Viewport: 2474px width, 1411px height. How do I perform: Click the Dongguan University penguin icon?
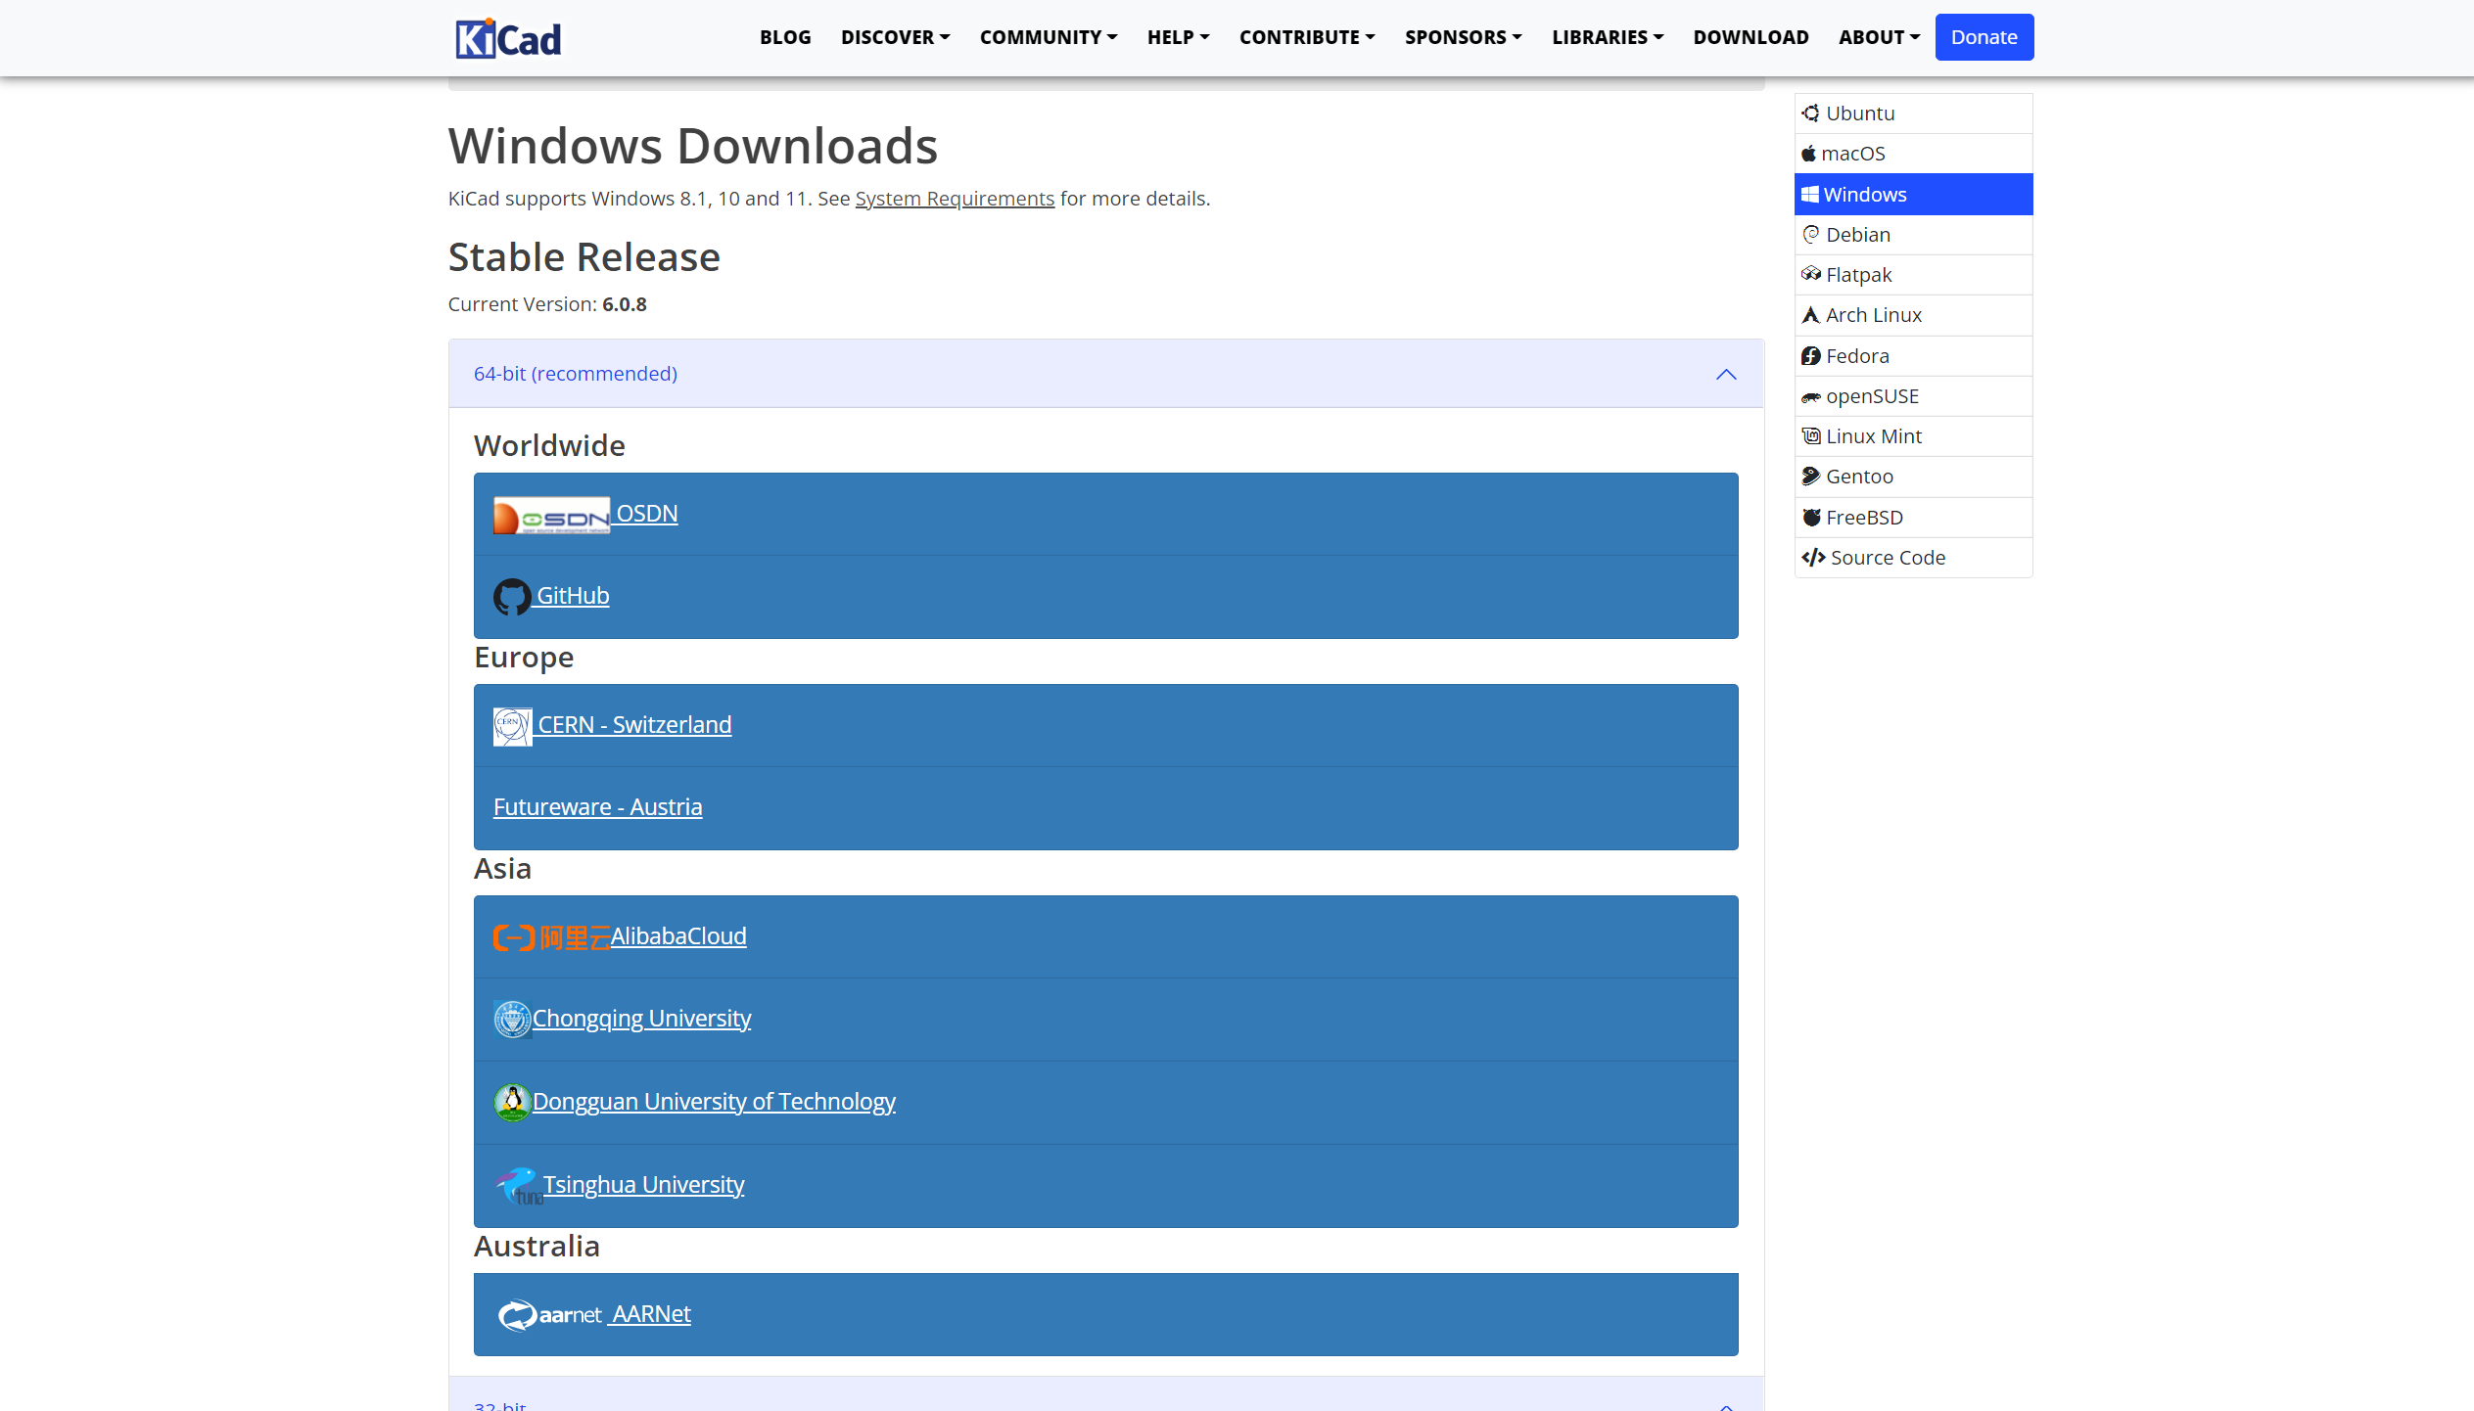512,1103
